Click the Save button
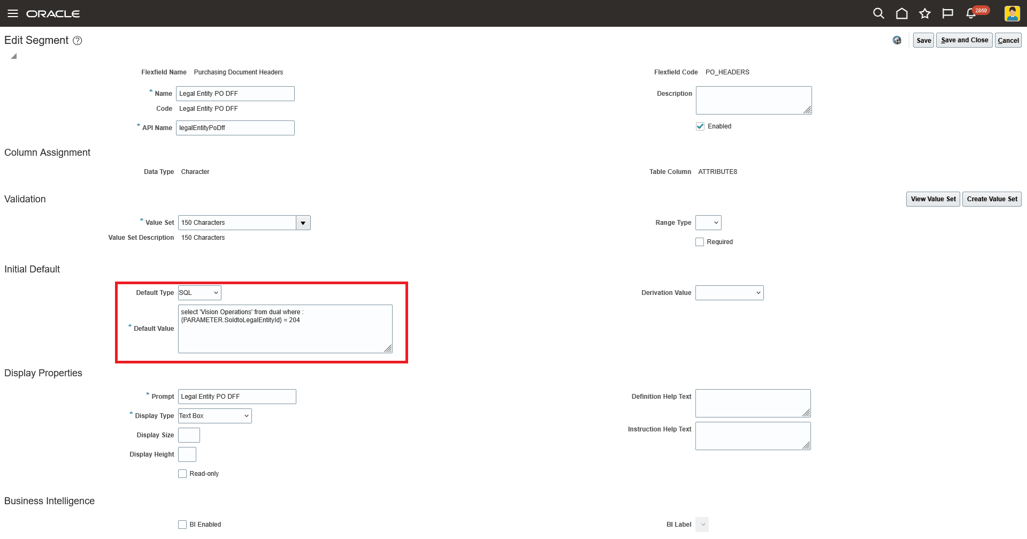 (924, 40)
